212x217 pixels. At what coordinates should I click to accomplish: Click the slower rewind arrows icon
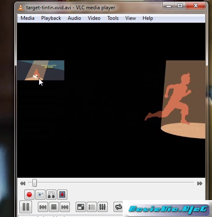point(23,183)
